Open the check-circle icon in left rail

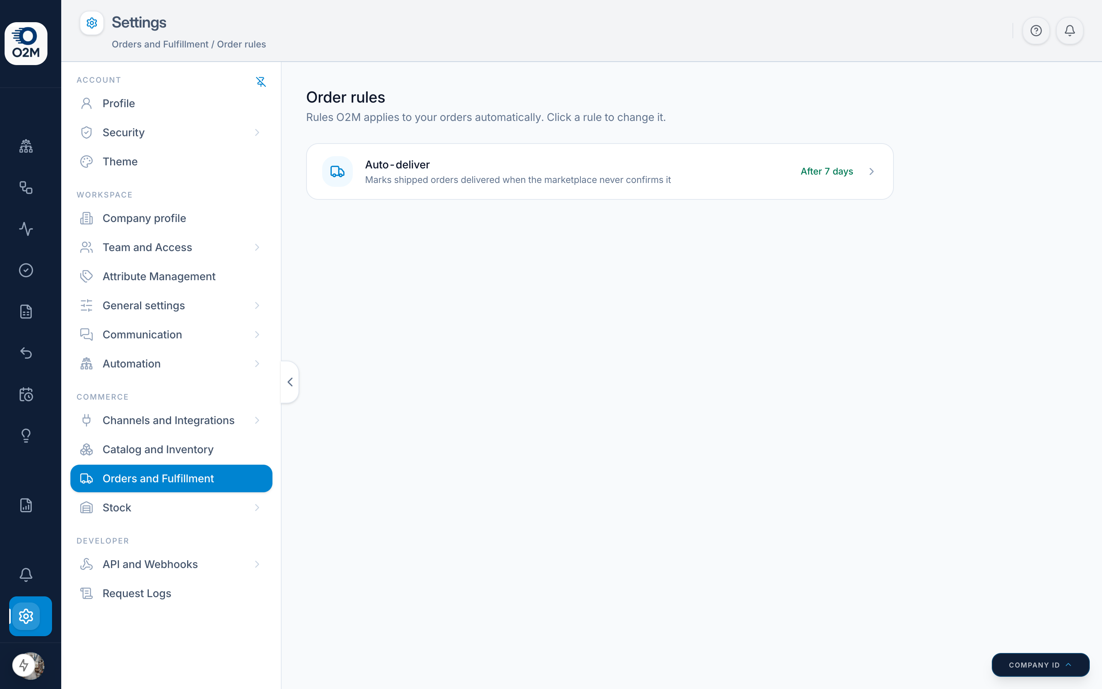pos(26,270)
